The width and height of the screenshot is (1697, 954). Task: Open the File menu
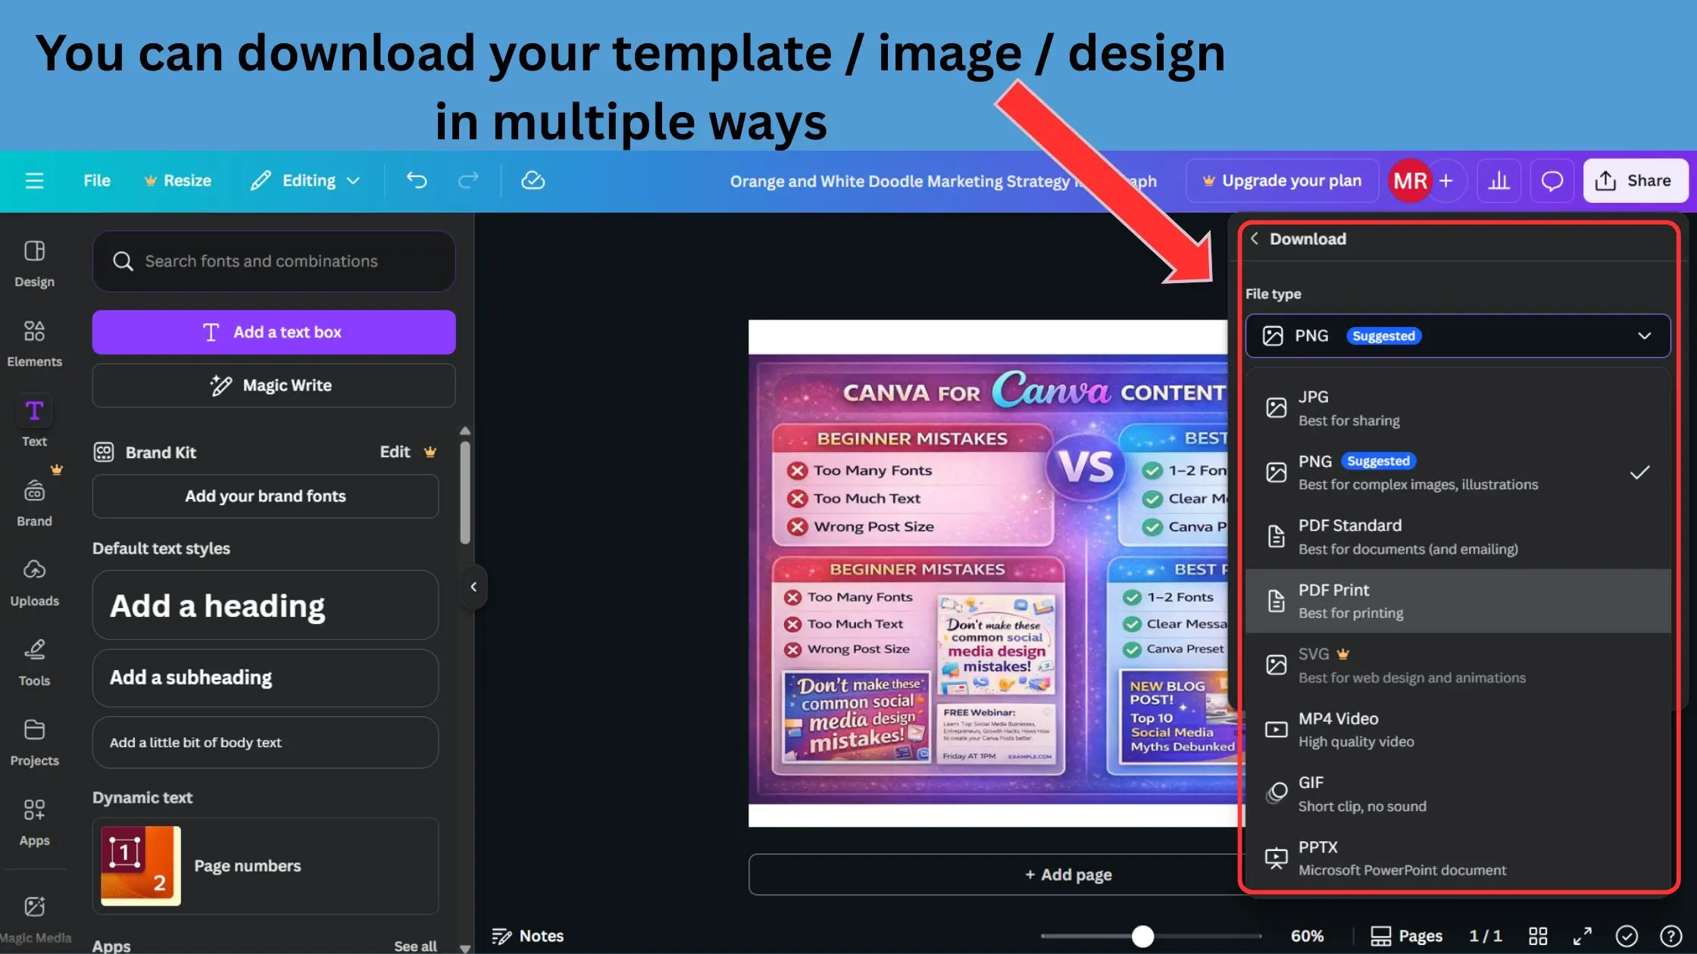pos(97,181)
